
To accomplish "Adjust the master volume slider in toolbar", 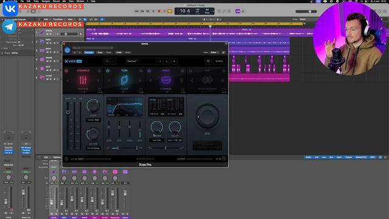I will pyautogui.click(x=306, y=12).
